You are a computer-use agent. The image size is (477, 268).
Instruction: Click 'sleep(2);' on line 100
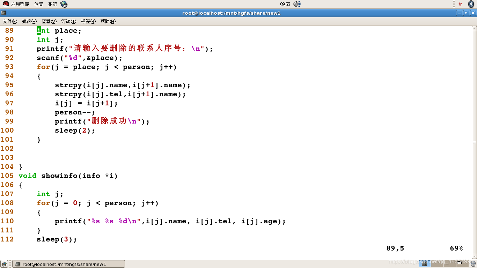coord(75,131)
